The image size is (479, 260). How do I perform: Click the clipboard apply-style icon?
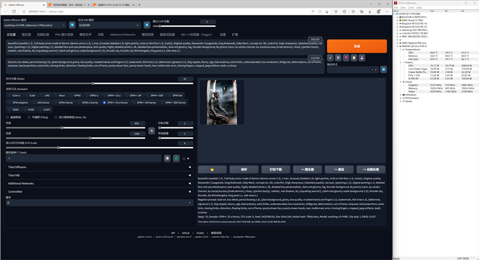click(354, 57)
